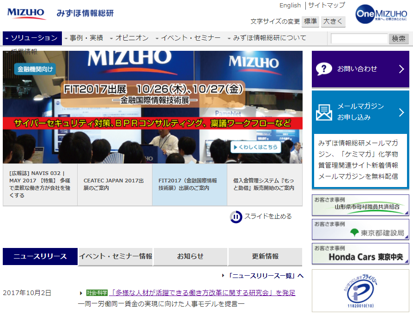This screenshot has width=413, height=314.
Task: Click the くわしくはこちら button on slide
Action: (255, 147)
